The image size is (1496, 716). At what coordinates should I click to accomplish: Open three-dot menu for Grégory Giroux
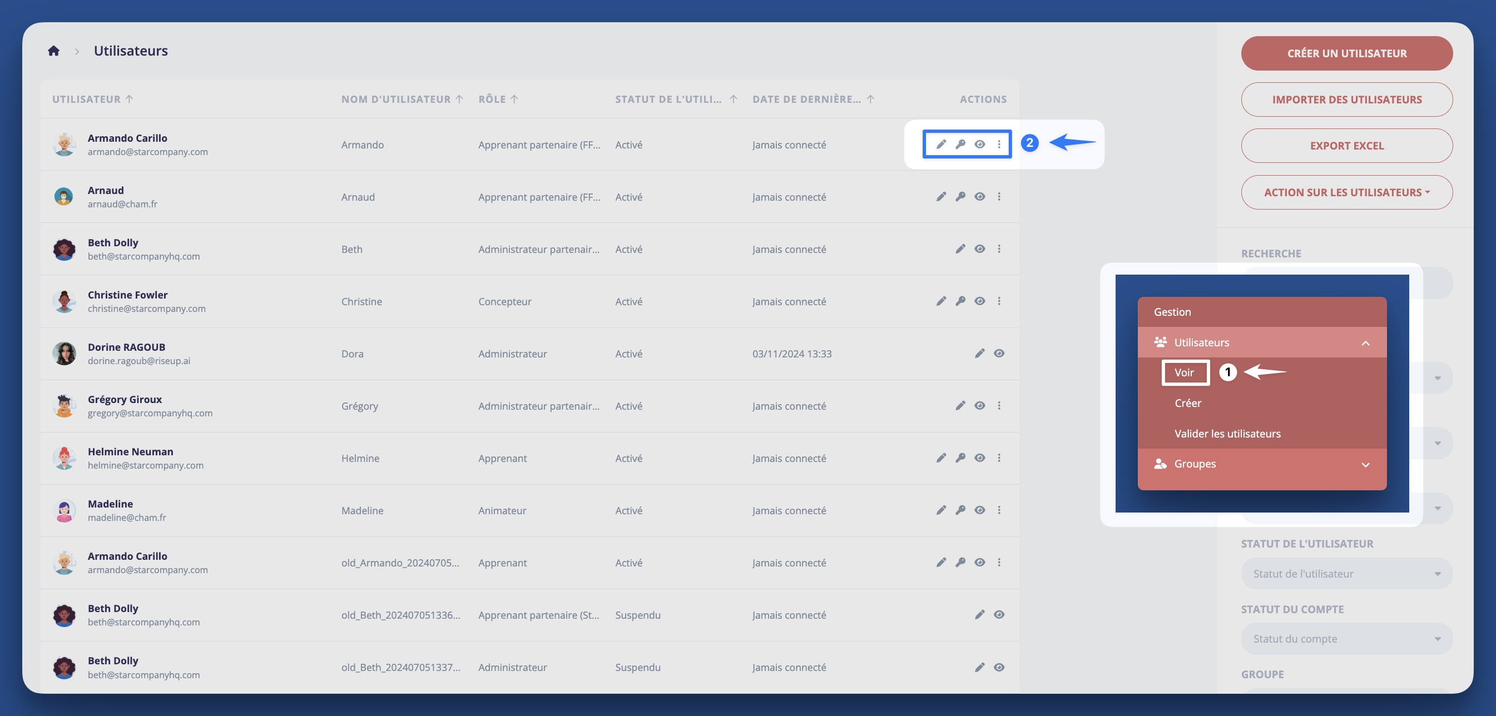point(999,406)
